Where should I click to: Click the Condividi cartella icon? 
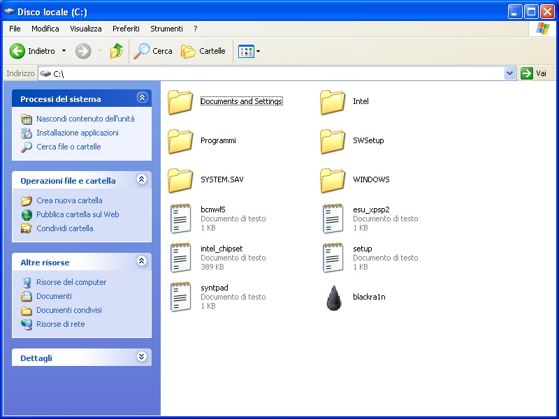pyautogui.click(x=27, y=228)
